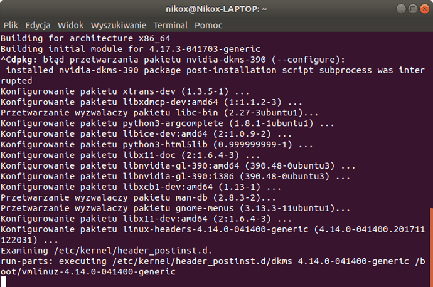This screenshot has height=287, width=433.
Task: Click the nikox@Nikox-LAPTOP window title
Action: [x=216, y=9]
